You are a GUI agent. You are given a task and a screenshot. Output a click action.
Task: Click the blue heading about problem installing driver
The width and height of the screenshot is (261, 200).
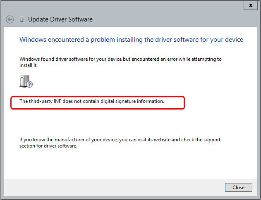pos(132,40)
